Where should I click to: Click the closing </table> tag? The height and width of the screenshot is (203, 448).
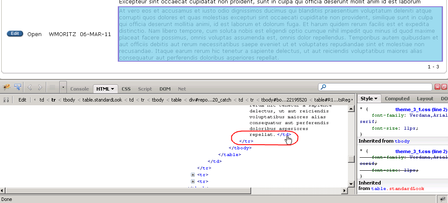(229, 155)
